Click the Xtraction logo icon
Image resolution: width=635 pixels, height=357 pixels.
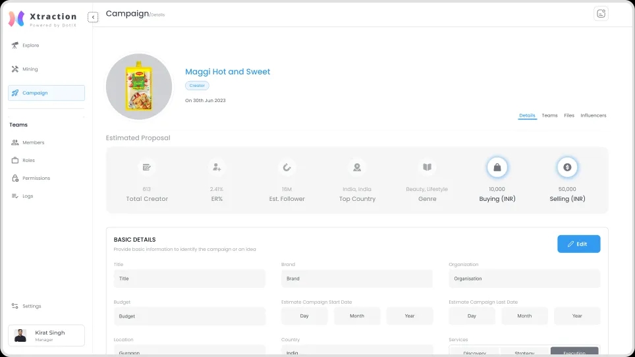pyautogui.click(x=16, y=19)
